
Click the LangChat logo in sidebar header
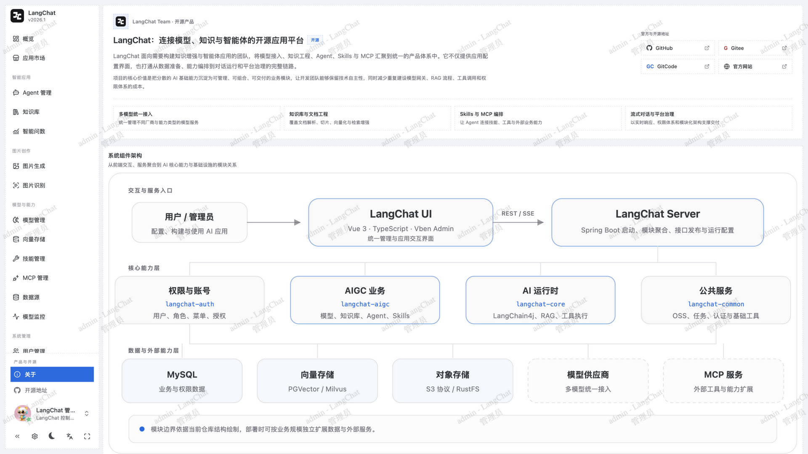17,16
